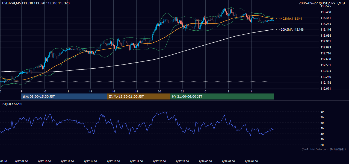The width and height of the screenshot is (349, 164).
Task: Click the 9/27 20:00 bottom time label
Action: [x=159, y=161]
